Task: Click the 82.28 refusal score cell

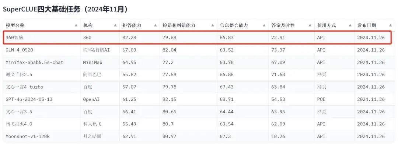Action: [140, 38]
